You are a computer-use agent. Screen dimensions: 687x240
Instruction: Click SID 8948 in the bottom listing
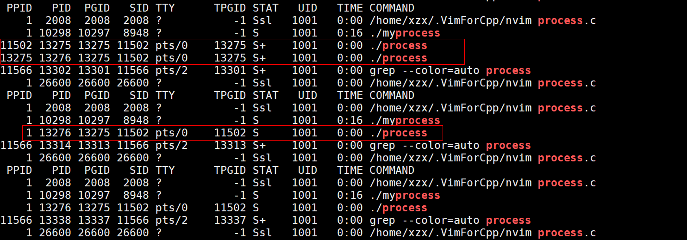[x=136, y=195]
